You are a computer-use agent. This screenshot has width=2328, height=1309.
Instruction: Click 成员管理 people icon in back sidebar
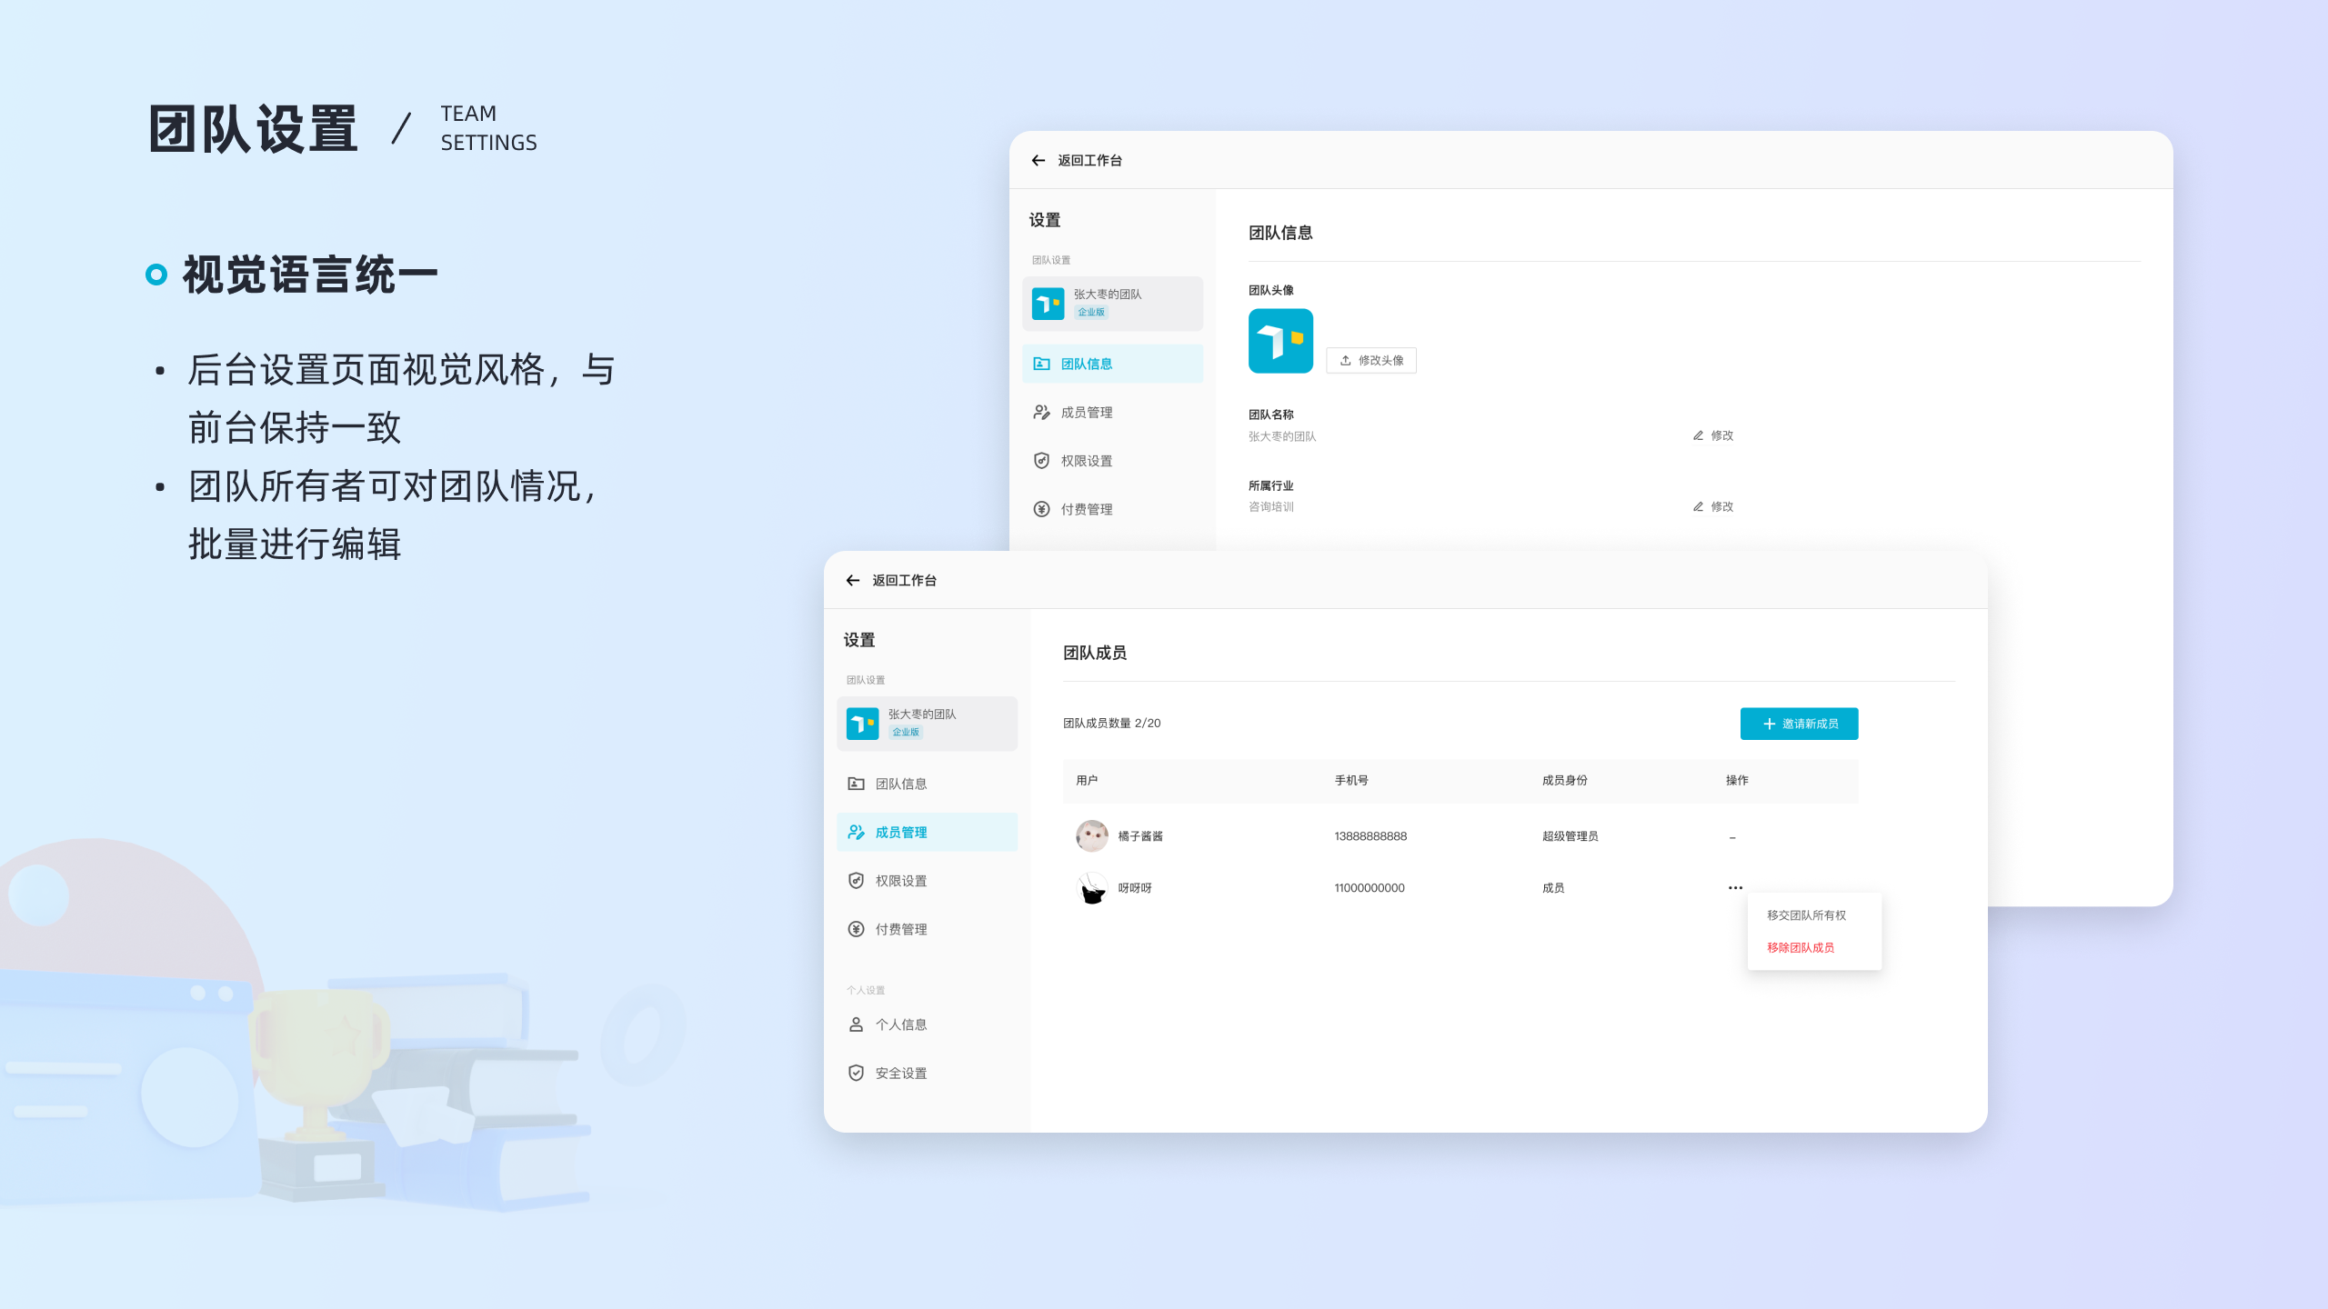1041,413
